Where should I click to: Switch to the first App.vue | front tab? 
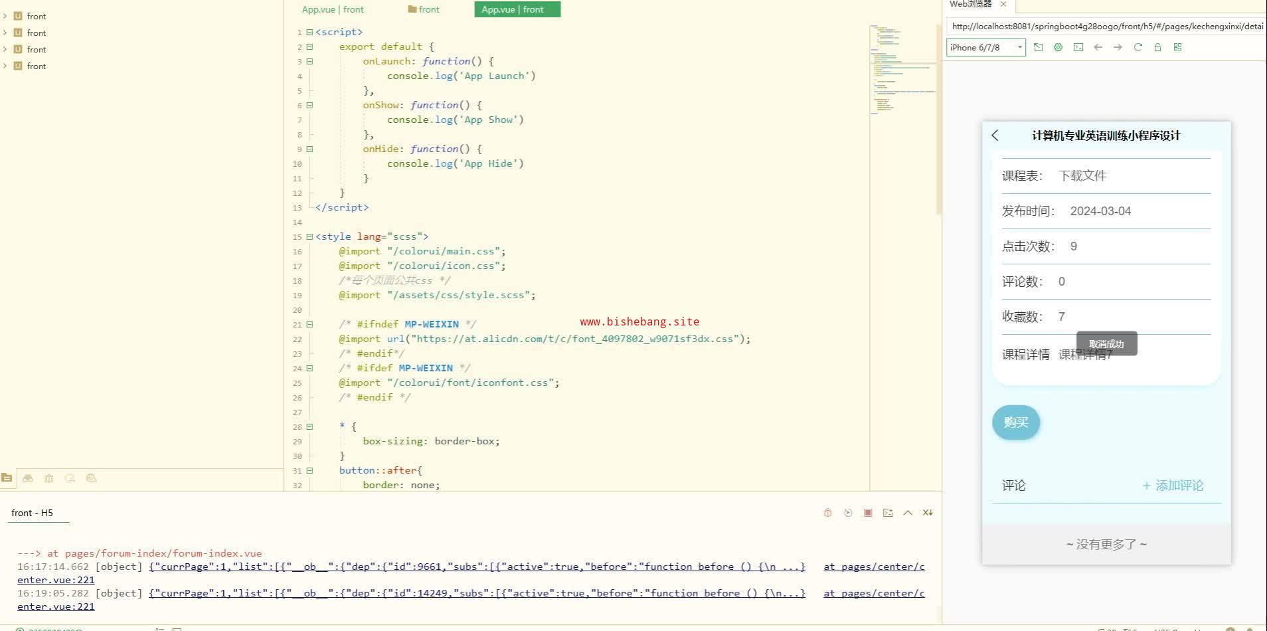(333, 9)
